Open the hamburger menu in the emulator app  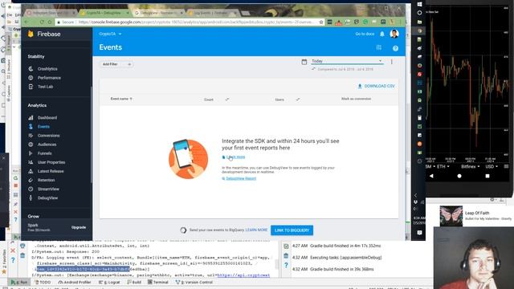click(x=507, y=166)
